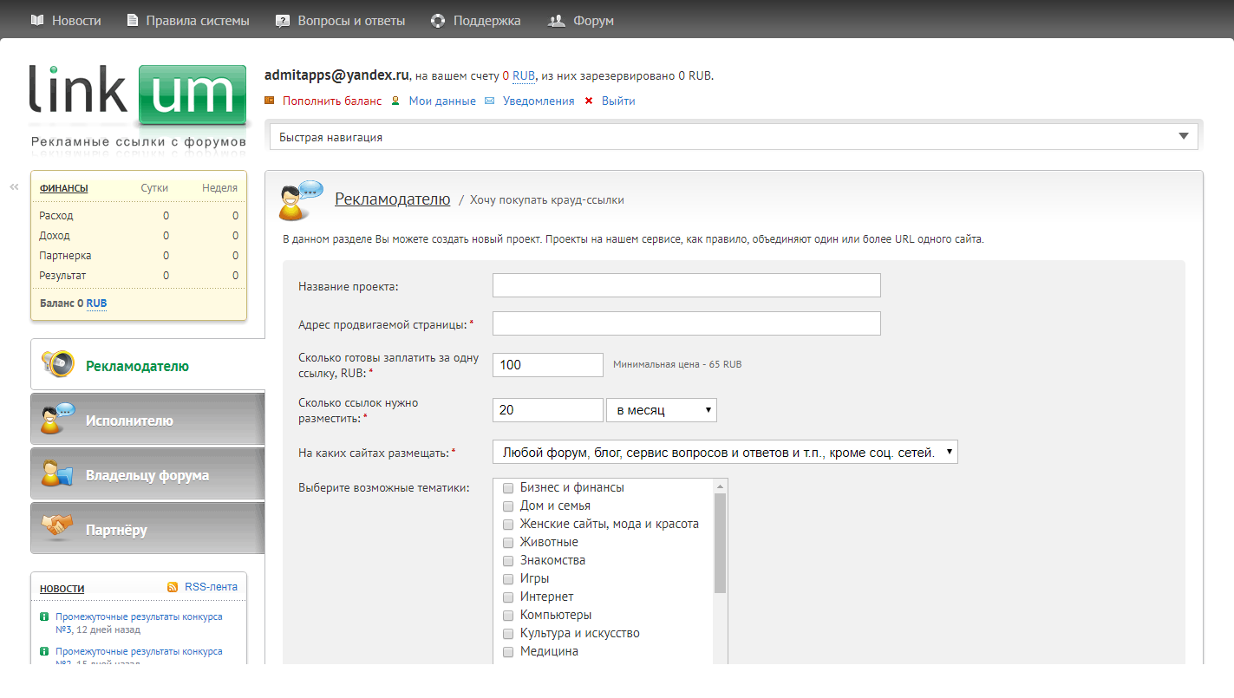Screen dimensions: 1234x698
Task: Open the Быстрая навигация dropdown
Action: coord(734,137)
